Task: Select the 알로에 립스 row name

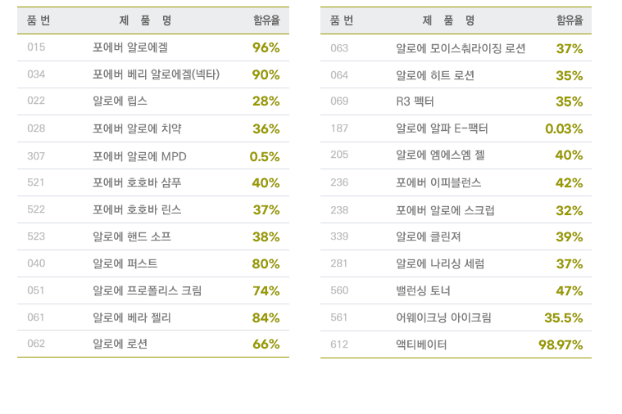Action: 120,101
